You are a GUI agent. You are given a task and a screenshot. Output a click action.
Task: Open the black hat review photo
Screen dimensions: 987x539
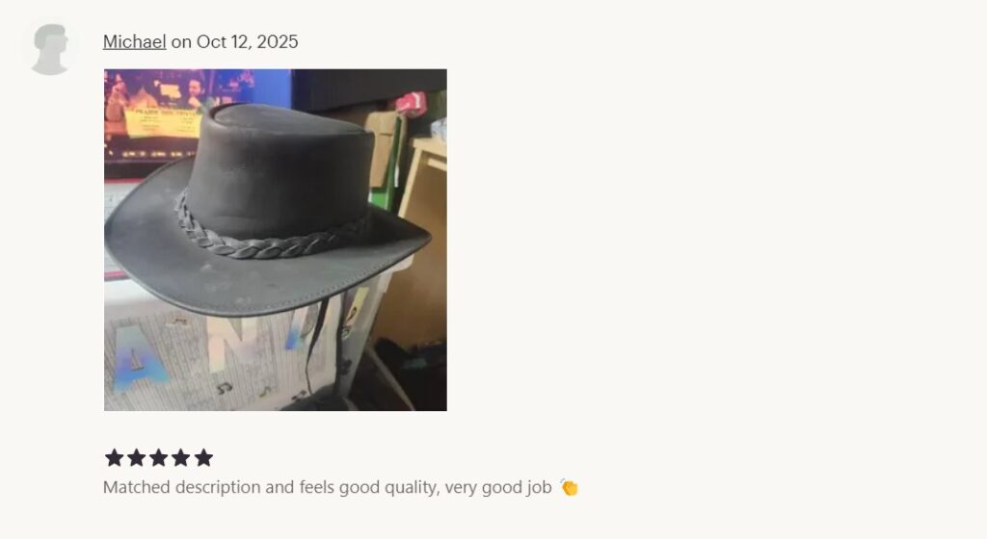(275, 240)
